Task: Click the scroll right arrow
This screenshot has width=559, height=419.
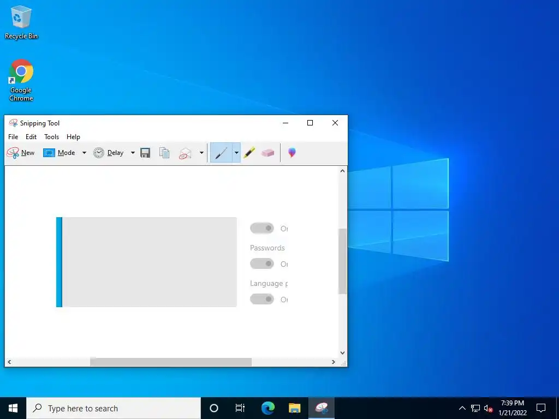Action: pos(334,362)
